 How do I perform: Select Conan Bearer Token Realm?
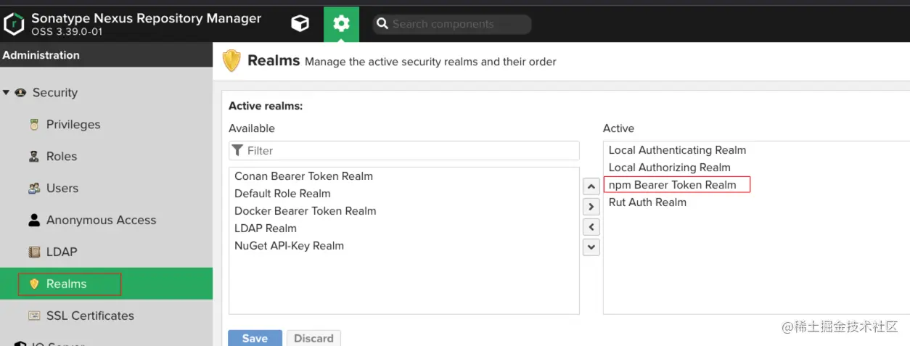[x=404, y=176]
